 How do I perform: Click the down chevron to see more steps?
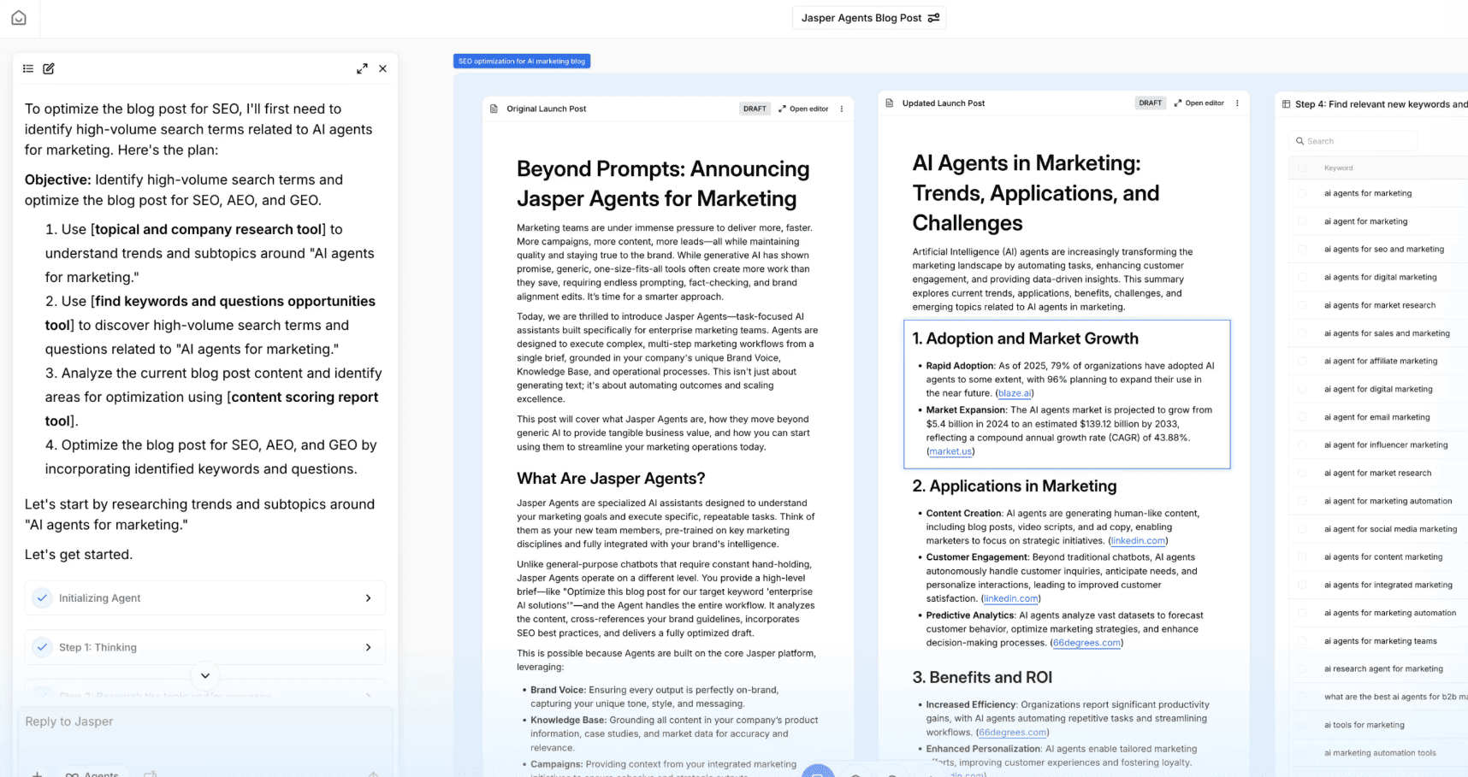[x=205, y=675]
